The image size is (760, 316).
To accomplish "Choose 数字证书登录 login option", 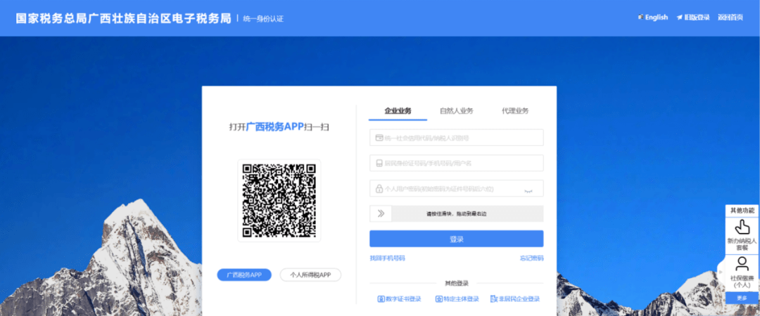I will (x=399, y=299).
